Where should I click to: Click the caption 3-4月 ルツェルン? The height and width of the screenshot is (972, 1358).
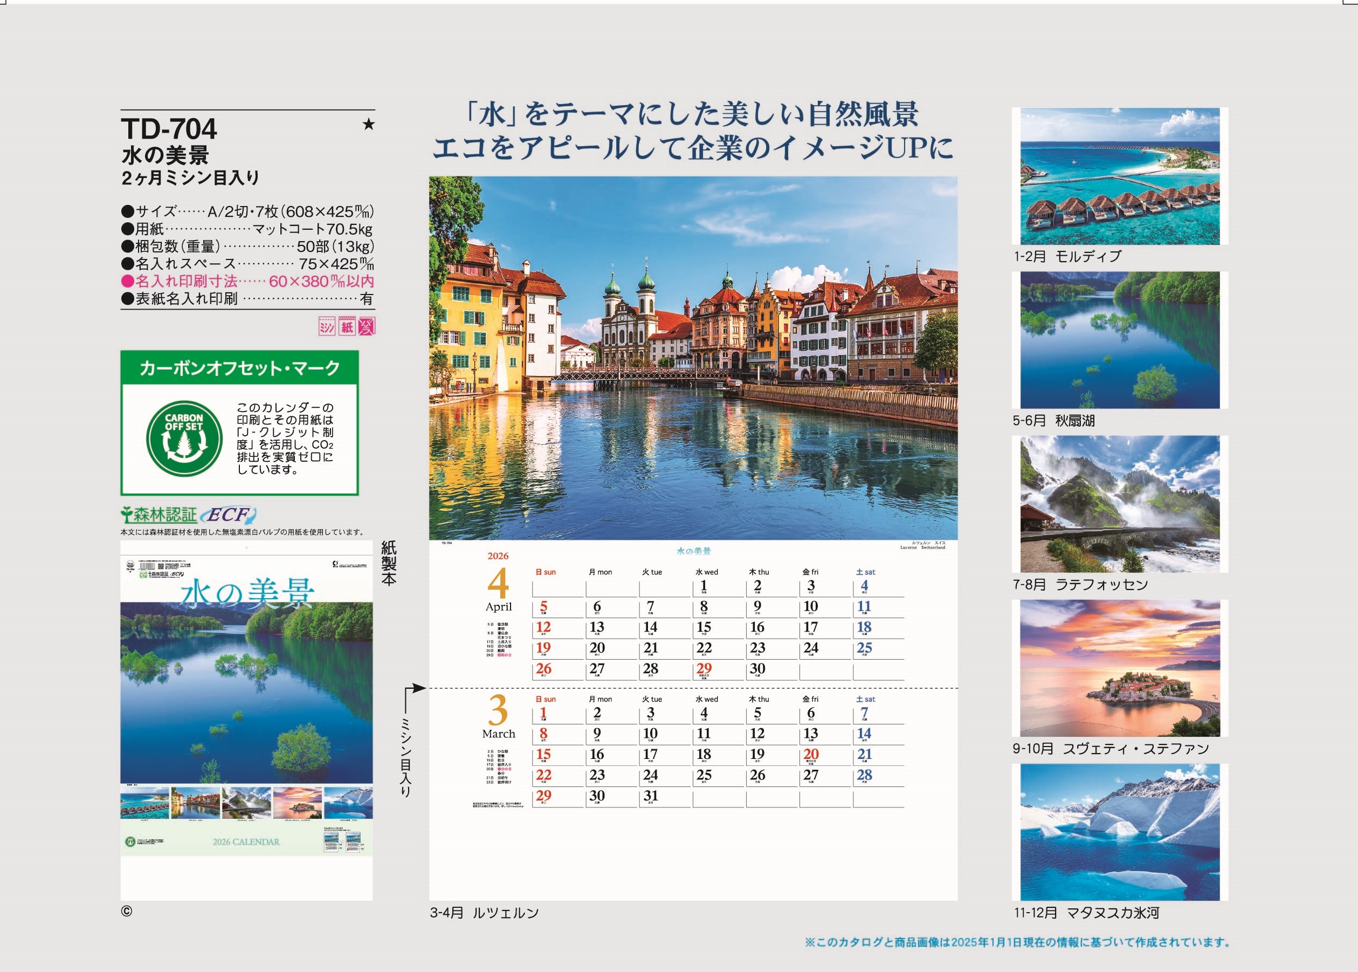tap(484, 913)
